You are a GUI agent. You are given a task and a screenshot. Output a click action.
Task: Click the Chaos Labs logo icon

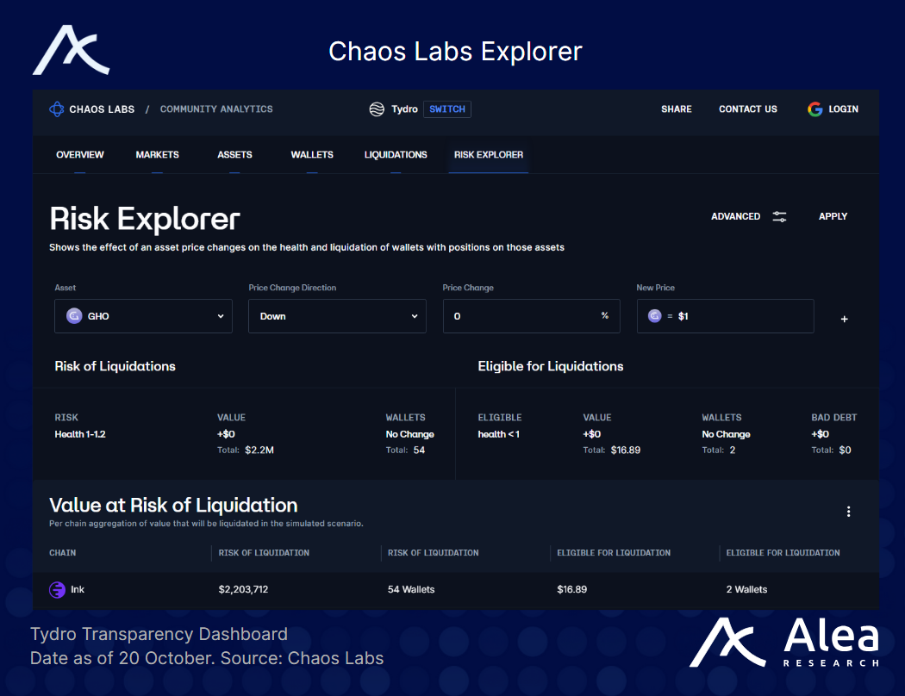(57, 109)
